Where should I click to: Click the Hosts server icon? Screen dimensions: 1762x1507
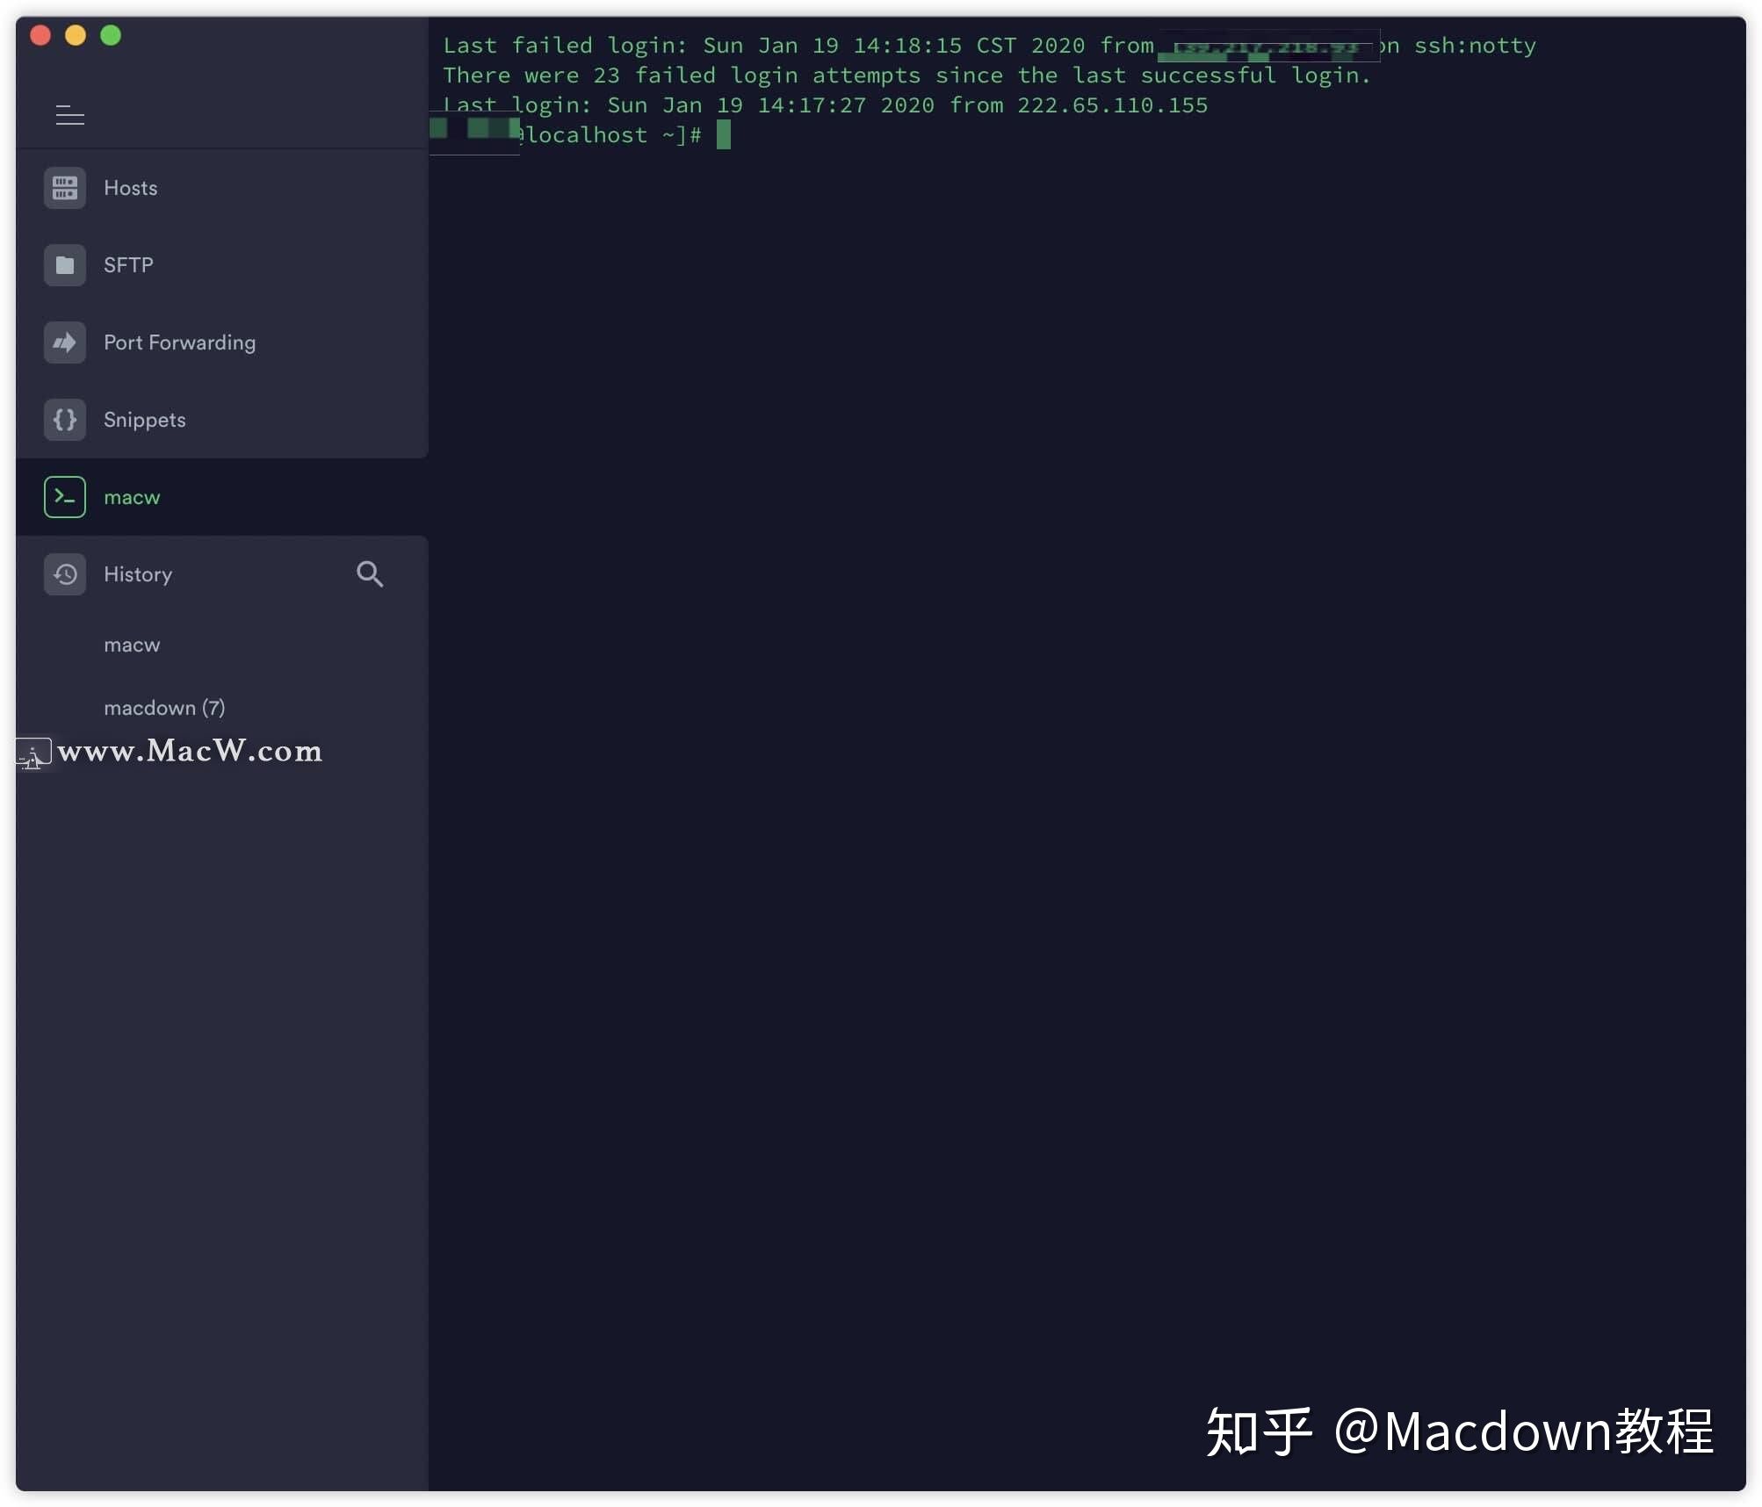tap(65, 188)
